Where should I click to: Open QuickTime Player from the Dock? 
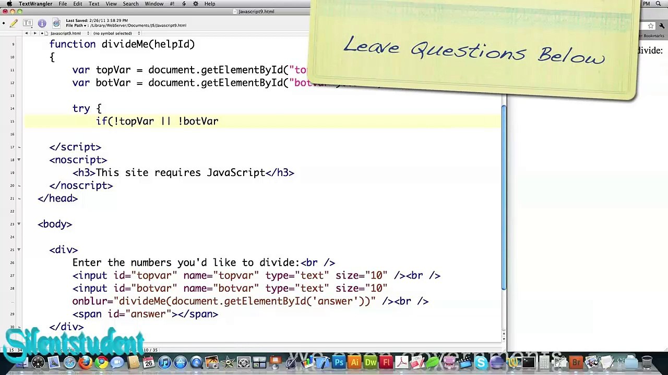tap(196, 362)
